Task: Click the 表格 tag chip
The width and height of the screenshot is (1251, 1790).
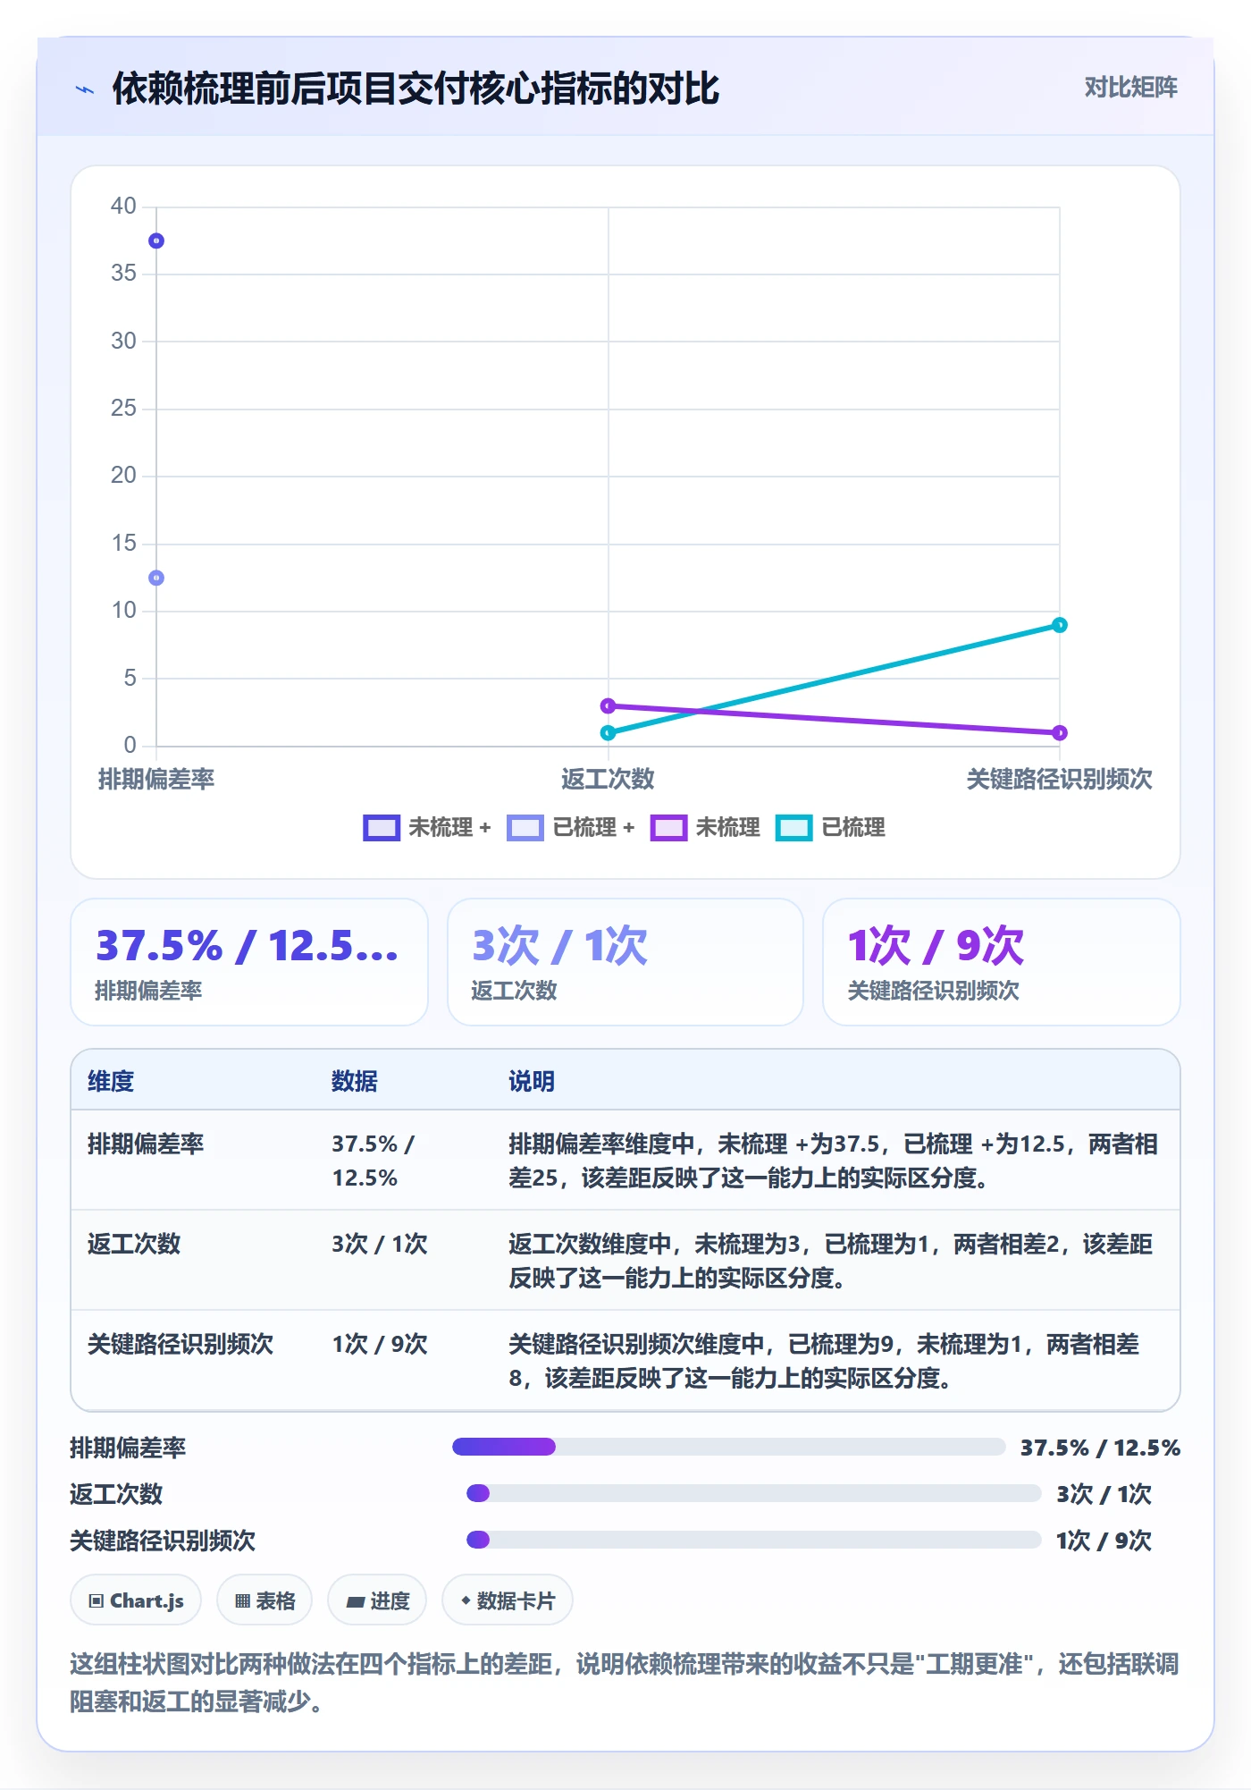Action: [x=264, y=1600]
